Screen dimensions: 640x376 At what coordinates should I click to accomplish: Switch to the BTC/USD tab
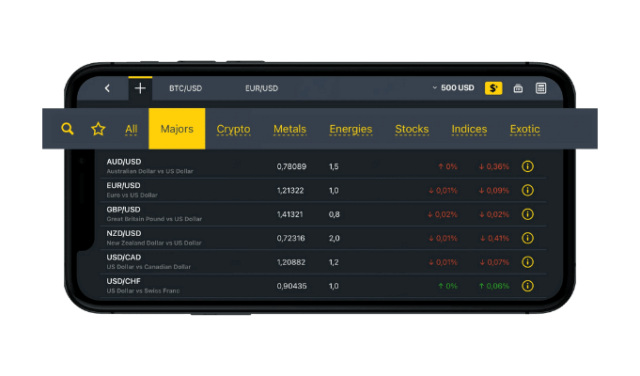tap(186, 88)
